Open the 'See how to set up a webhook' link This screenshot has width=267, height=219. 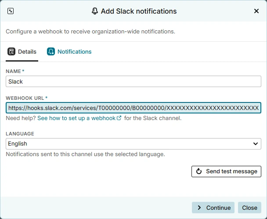click(x=79, y=118)
